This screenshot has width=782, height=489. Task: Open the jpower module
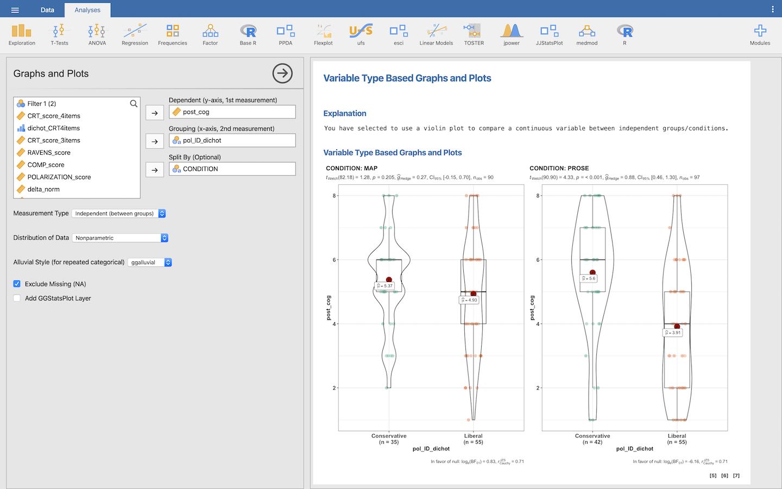point(512,35)
